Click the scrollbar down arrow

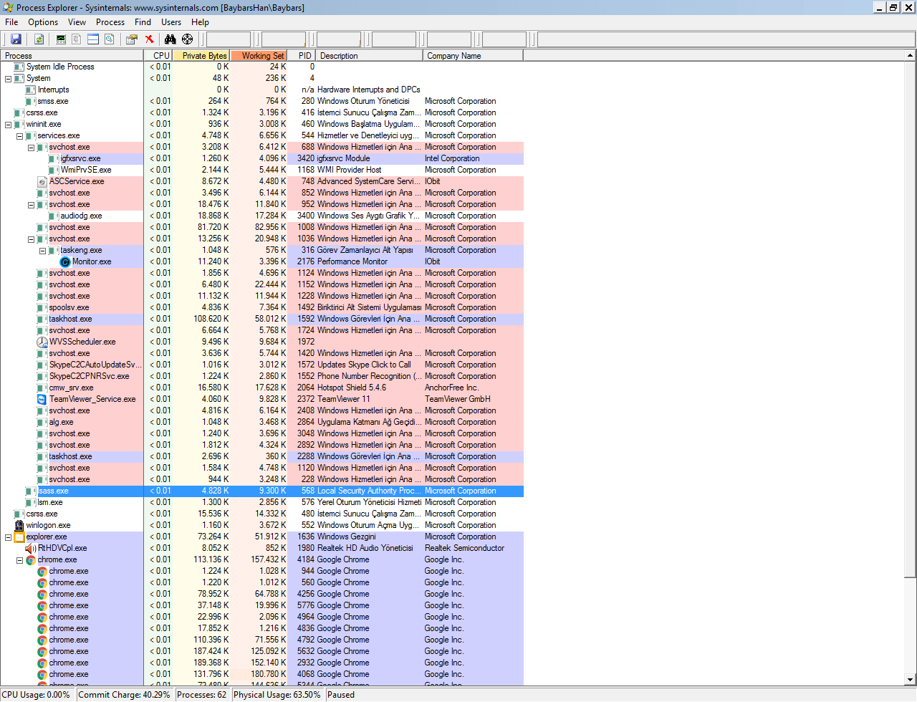click(910, 679)
